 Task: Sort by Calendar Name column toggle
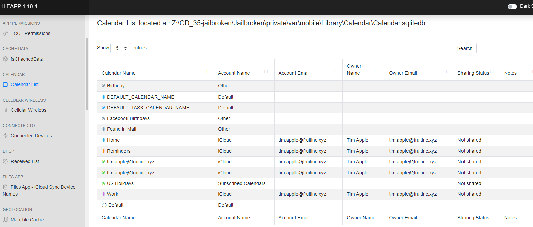(205, 72)
